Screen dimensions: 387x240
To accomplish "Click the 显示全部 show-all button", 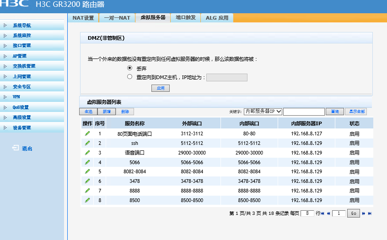I will tap(357, 112).
